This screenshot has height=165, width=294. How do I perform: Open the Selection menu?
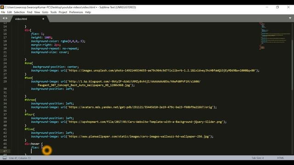[19, 12]
